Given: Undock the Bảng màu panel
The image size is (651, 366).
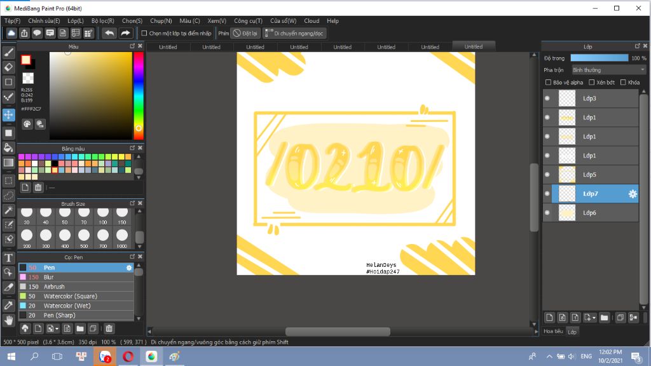Looking at the screenshot, I should (x=132, y=147).
